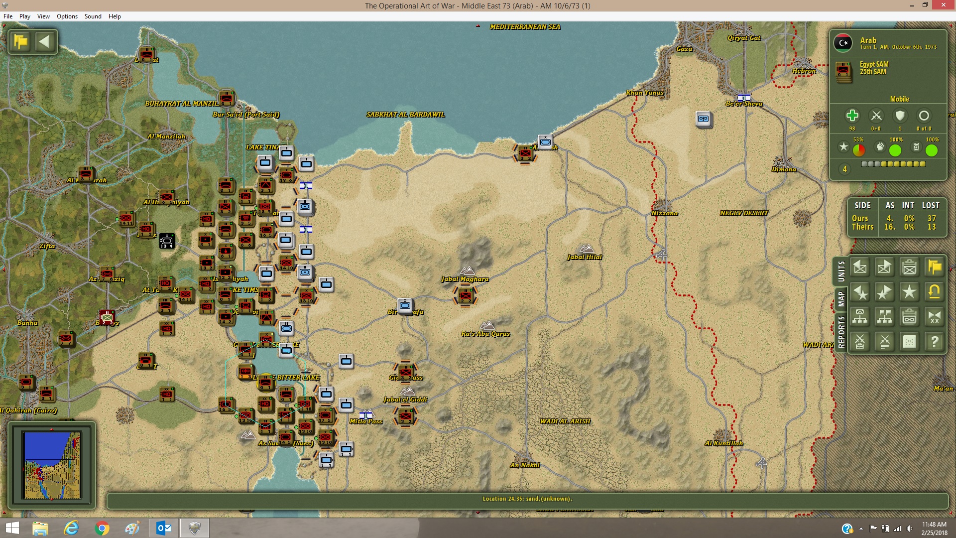
Task: Click the minimap overview thumbnail
Action: coord(52,465)
